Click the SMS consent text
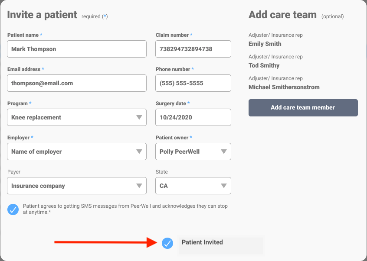Image resolution: width=367 pixels, height=261 pixels. click(125, 209)
